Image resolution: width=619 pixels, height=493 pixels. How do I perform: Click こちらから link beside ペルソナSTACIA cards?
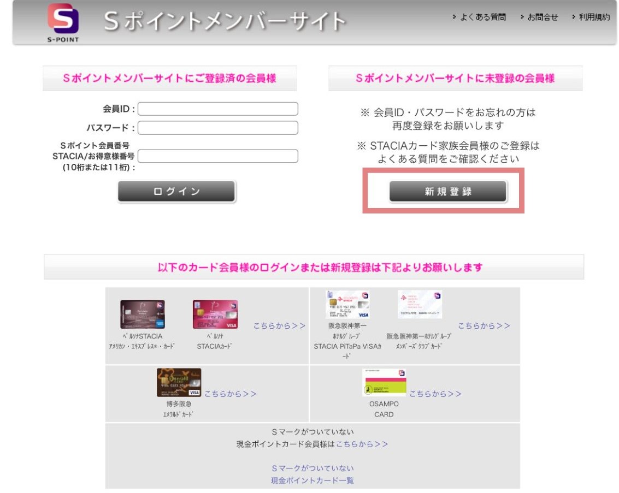point(279,325)
